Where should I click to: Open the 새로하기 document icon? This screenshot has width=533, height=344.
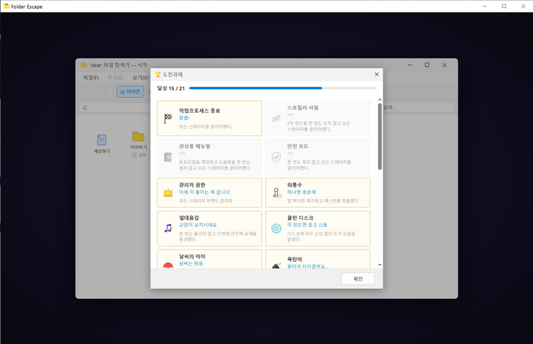click(102, 139)
